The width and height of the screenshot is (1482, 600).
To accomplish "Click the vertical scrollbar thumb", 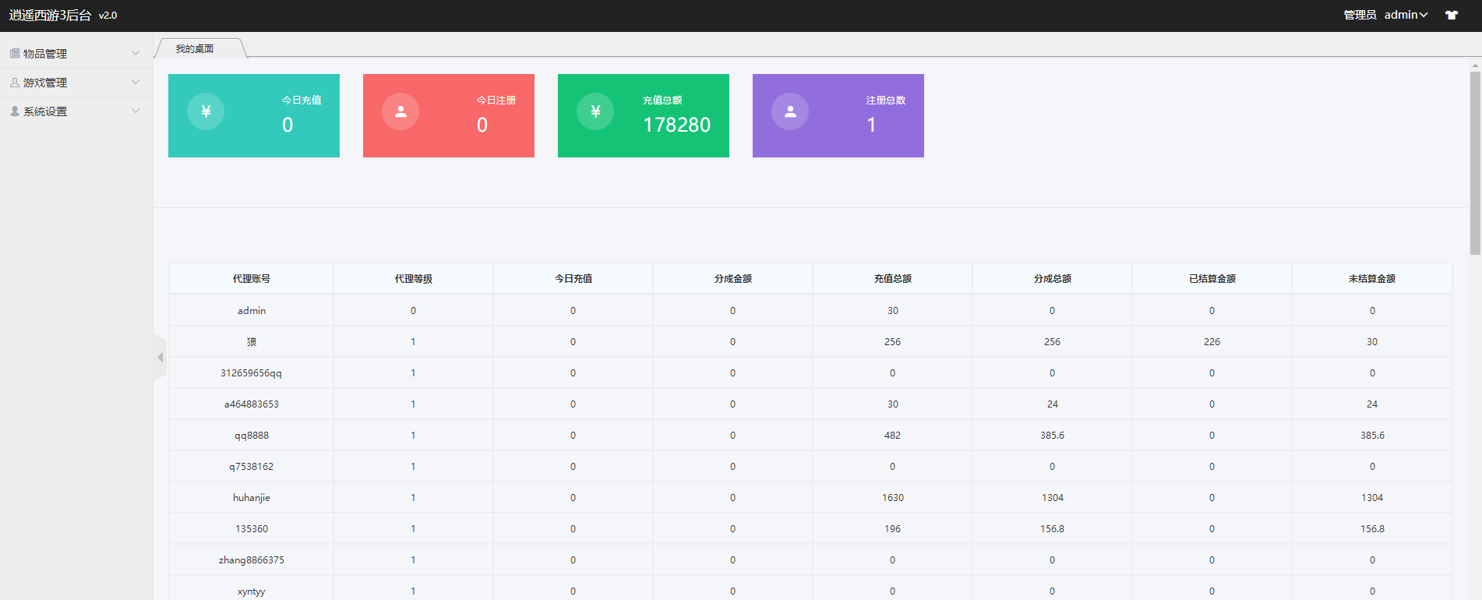I will coord(1475,164).
